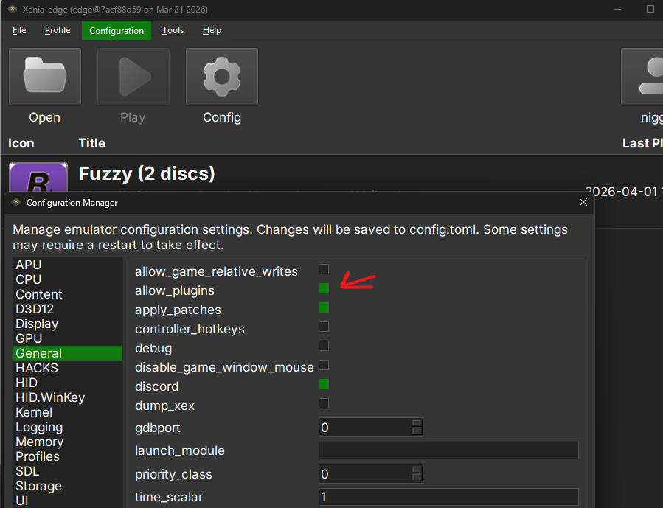Viewport: 663px width, 508px height.
Task: Select the SDL category
Action: tap(68, 472)
